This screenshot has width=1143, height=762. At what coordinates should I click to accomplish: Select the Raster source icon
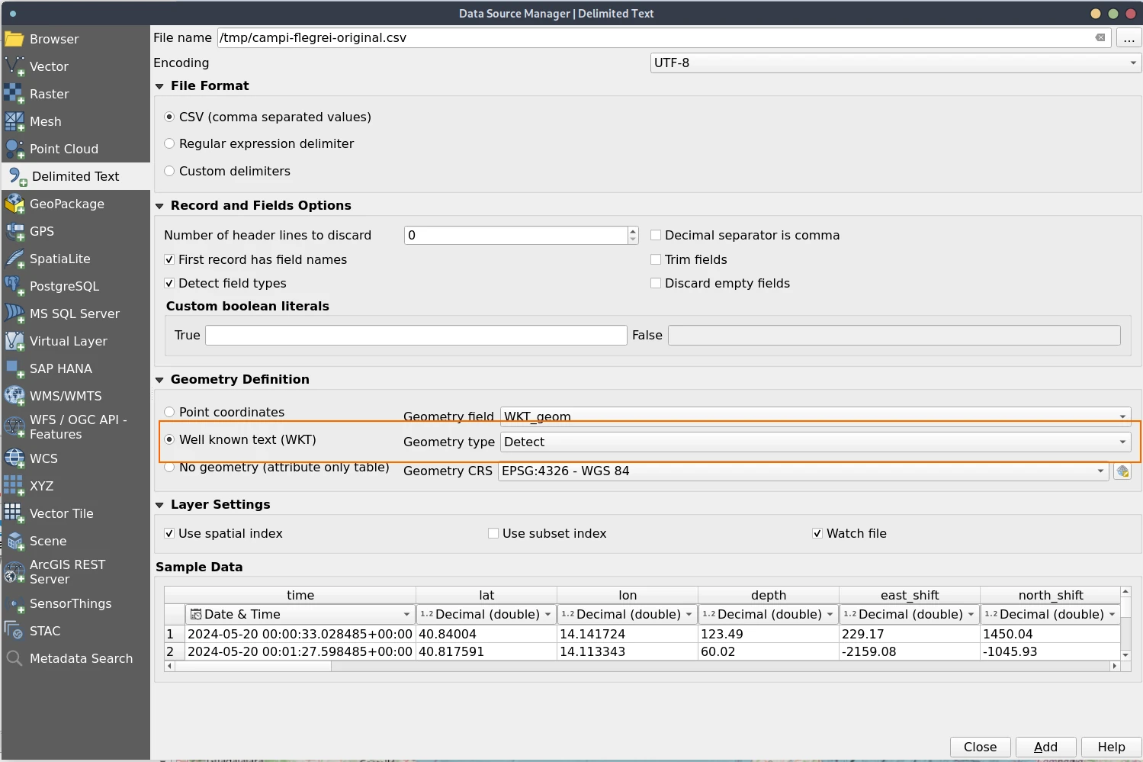14,94
